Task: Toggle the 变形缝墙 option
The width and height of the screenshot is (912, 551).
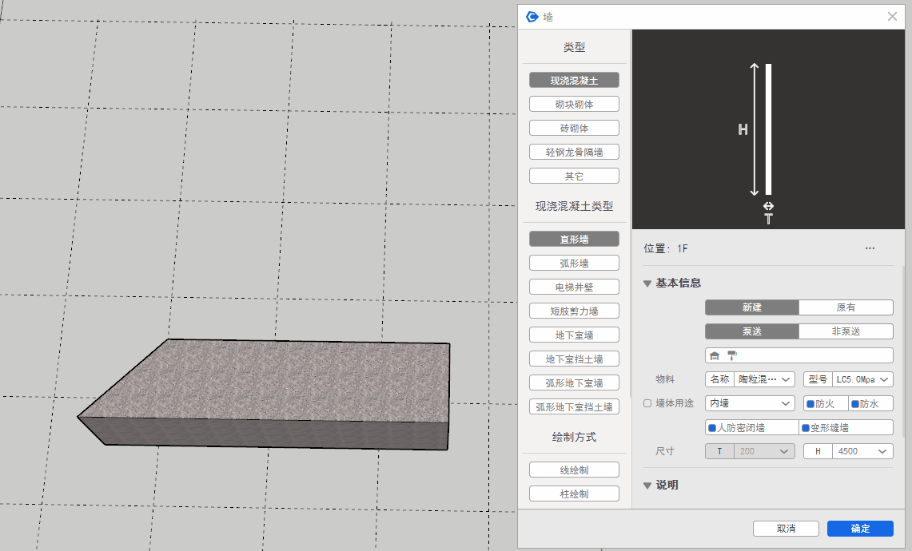Action: click(x=846, y=428)
